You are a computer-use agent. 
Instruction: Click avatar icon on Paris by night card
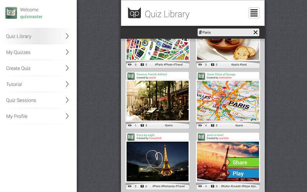[x=131, y=137]
